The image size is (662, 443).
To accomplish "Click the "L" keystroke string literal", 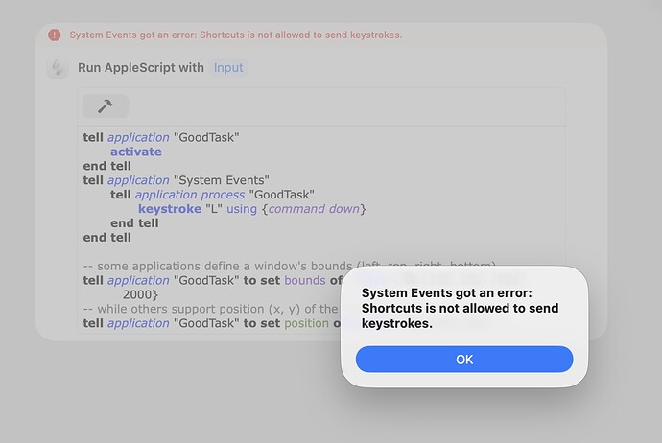I will (x=214, y=209).
